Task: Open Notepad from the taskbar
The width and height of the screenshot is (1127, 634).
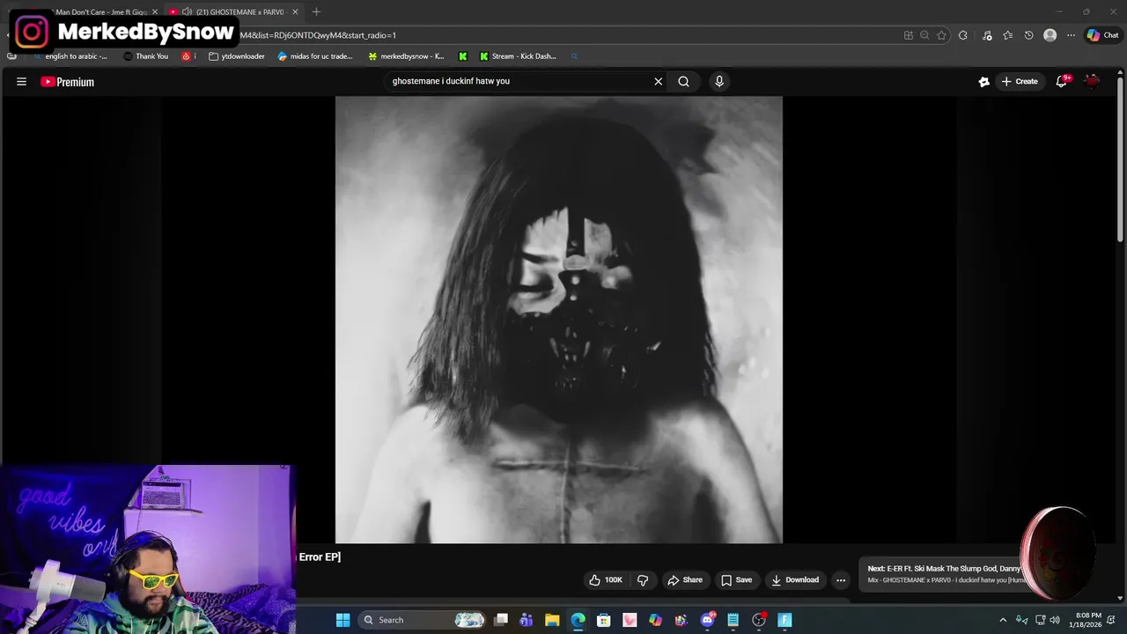Action: [733, 620]
